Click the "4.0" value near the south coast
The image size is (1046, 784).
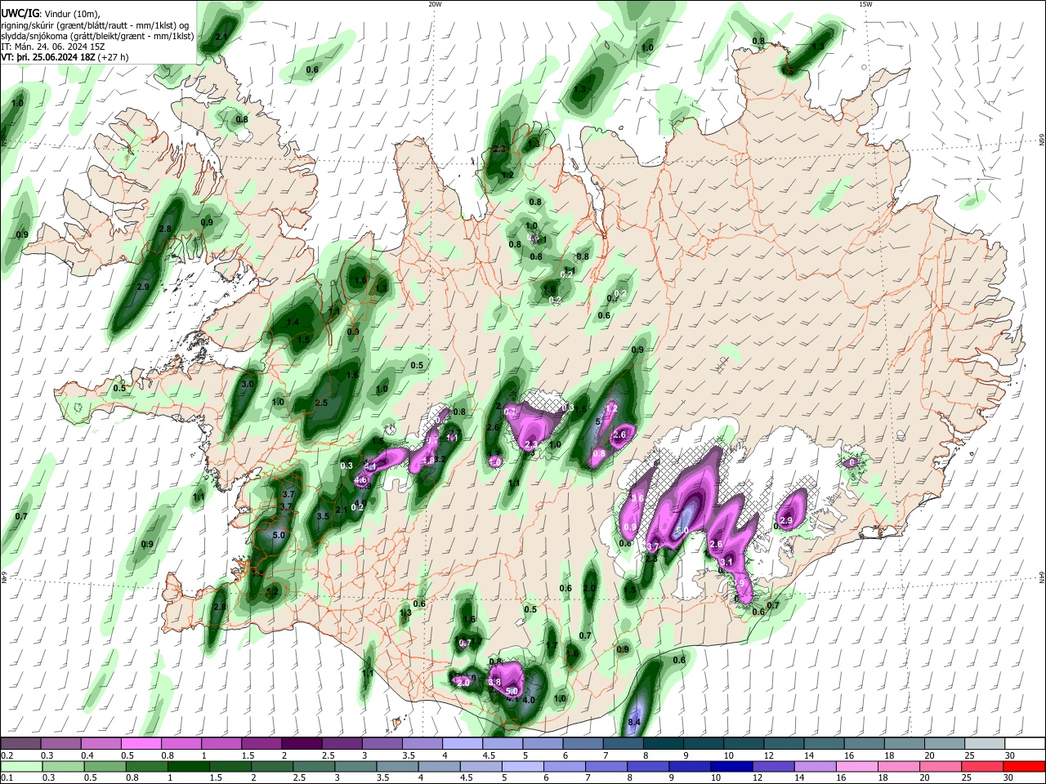(x=529, y=700)
